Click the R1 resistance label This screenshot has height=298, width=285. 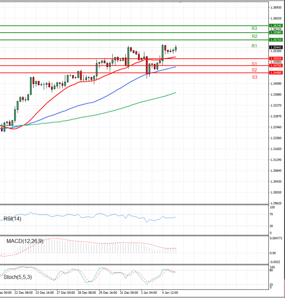click(x=254, y=46)
